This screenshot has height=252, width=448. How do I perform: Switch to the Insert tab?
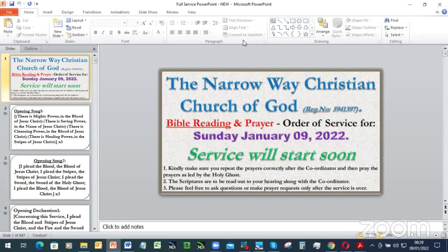coord(48,12)
